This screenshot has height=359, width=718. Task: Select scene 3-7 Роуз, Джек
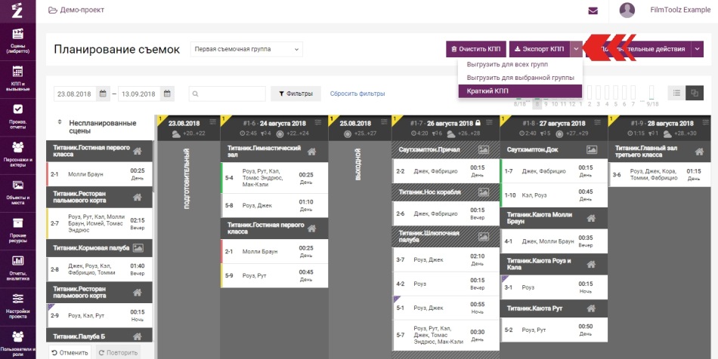(x=446, y=259)
